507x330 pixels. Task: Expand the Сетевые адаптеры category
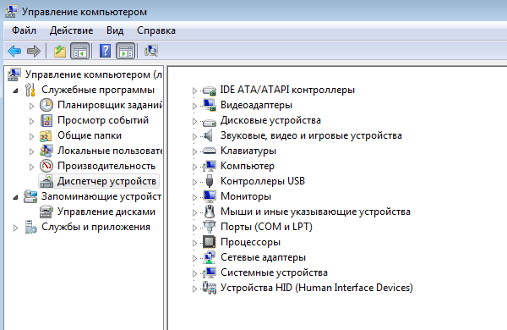coord(194,258)
